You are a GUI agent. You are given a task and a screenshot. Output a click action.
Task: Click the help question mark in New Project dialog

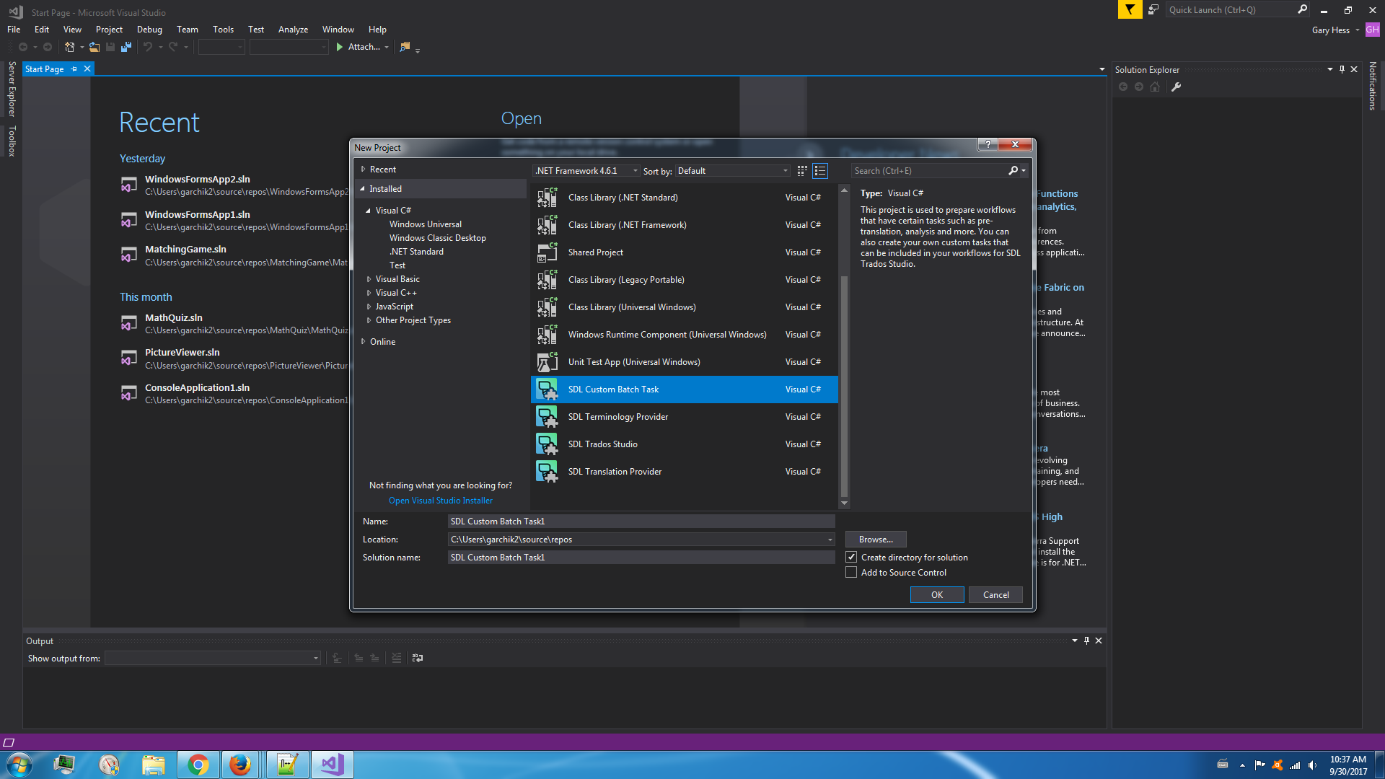[988, 144]
